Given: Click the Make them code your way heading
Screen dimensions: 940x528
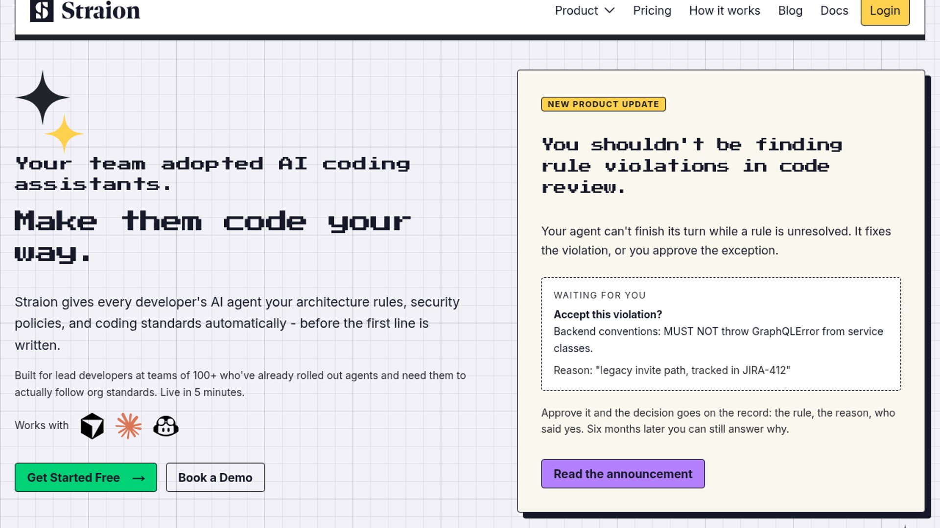Looking at the screenshot, I should (212, 237).
